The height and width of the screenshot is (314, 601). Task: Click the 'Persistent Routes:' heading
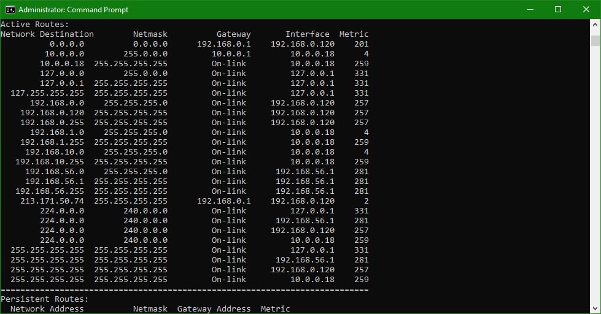pos(44,299)
